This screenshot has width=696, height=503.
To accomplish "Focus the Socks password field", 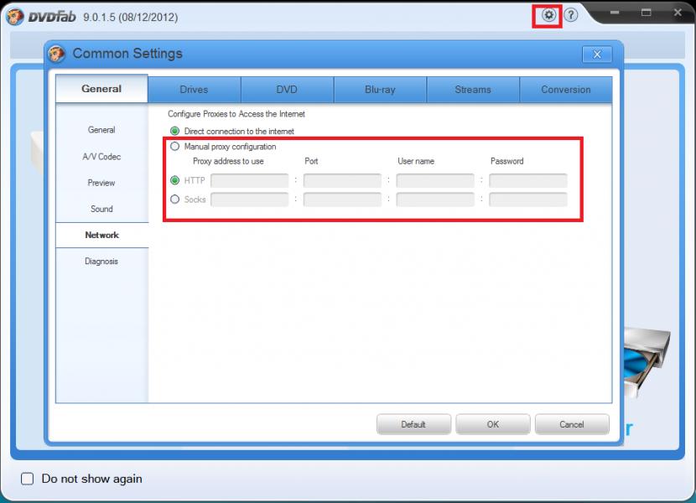I will coord(528,200).
